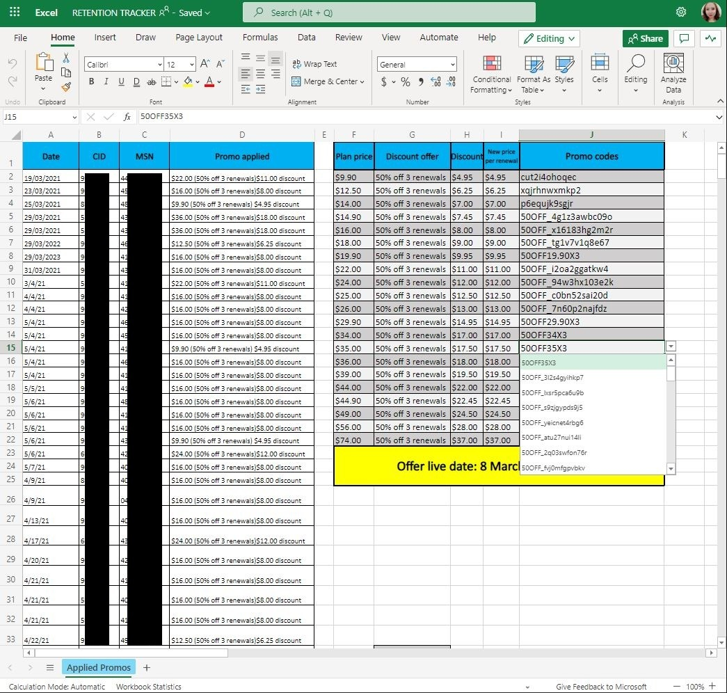
Task: Click the Cut scissors icon
Action: (x=66, y=58)
